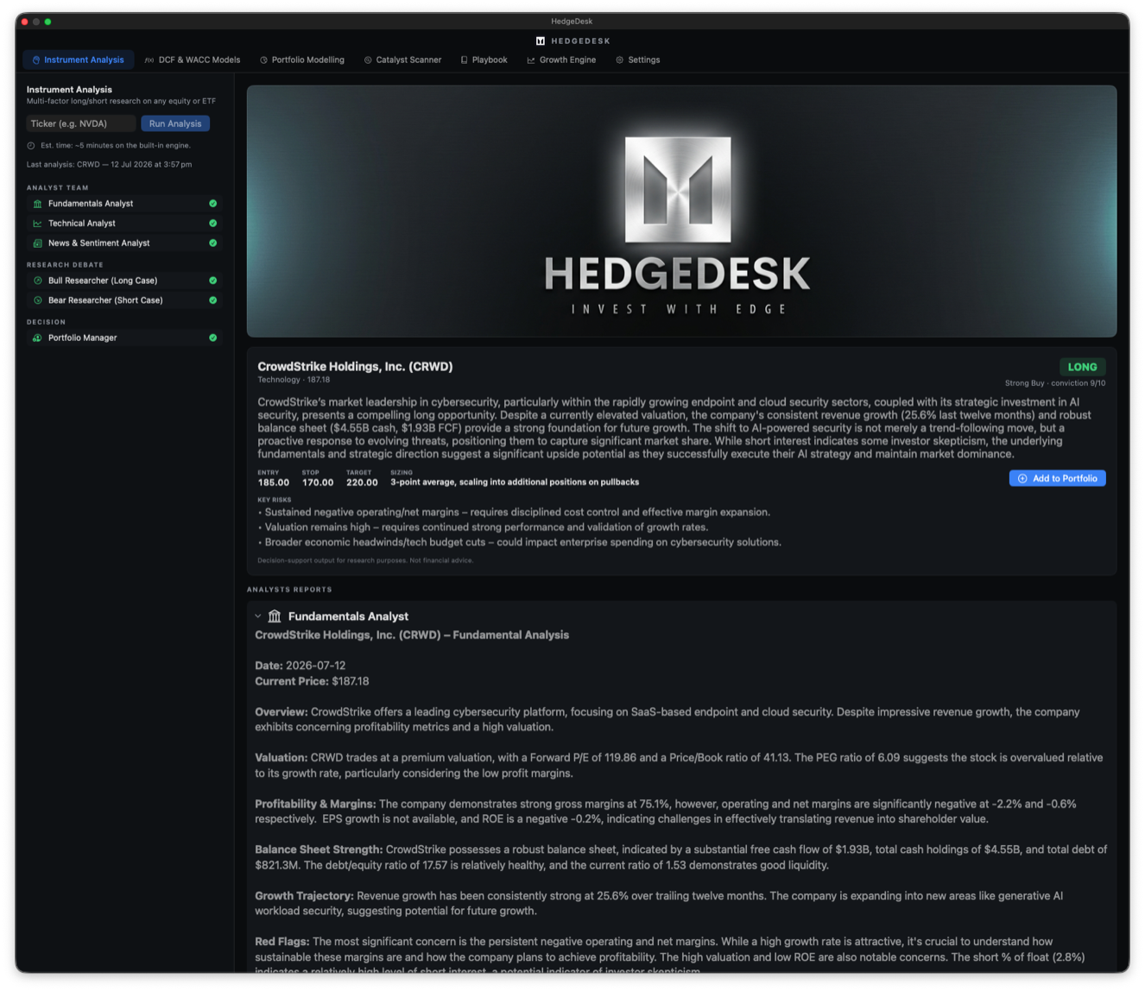This screenshot has width=1145, height=991.
Task: Click the Catalyst Scanner target icon
Action: (x=368, y=60)
